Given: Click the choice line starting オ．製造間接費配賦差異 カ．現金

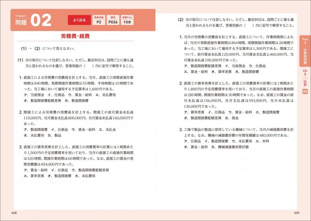Looking at the screenshot, I should click(x=211, y=118).
